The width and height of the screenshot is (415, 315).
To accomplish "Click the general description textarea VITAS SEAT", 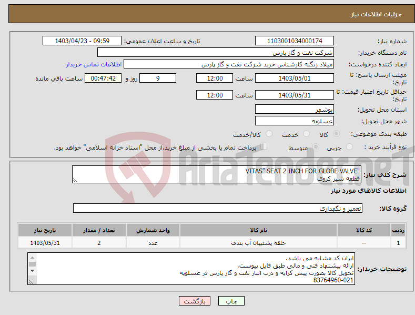I will point(217,174).
